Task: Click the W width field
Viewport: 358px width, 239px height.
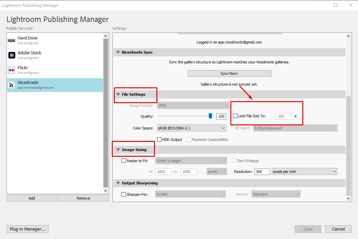Action: tap(163, 172)
